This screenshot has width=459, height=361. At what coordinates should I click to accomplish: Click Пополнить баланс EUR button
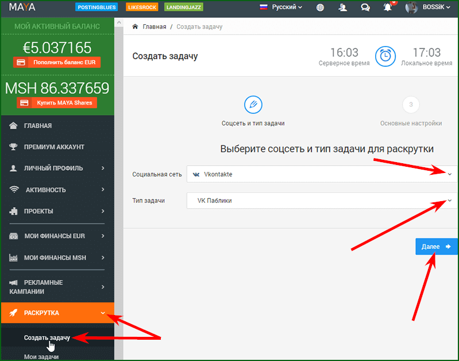57,63
